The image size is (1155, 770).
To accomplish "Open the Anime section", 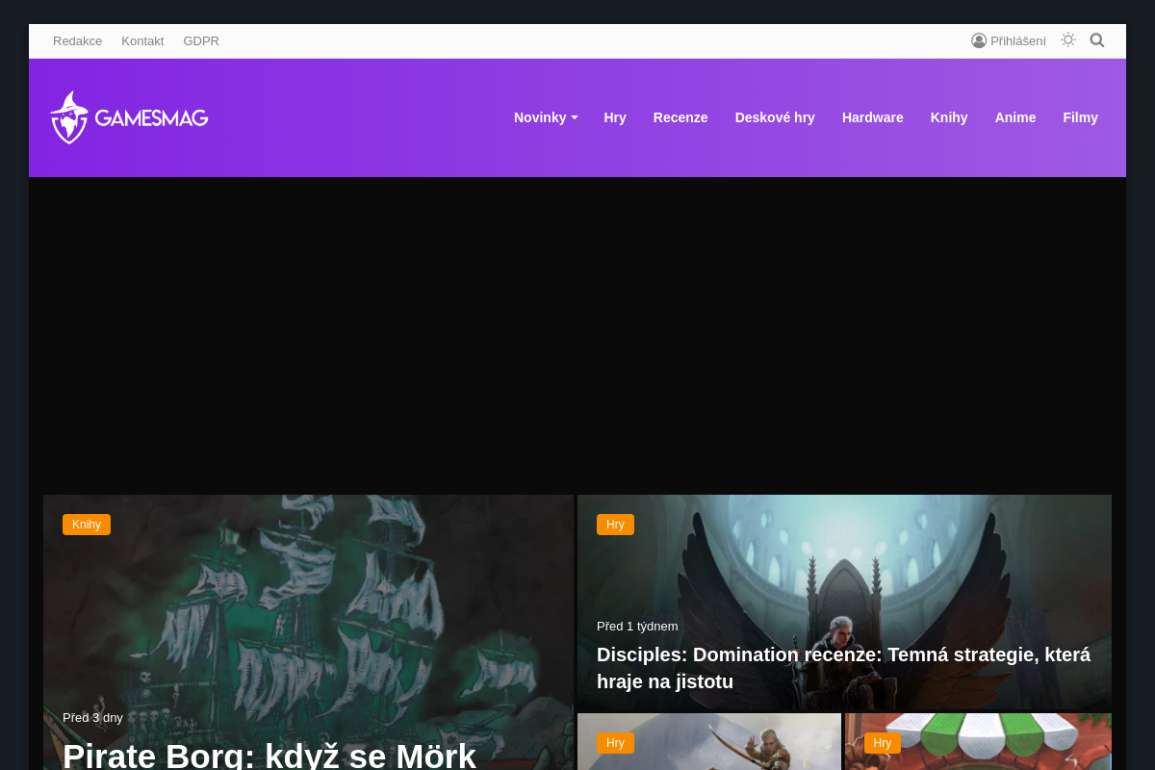I will click(x=1015, y=117).
